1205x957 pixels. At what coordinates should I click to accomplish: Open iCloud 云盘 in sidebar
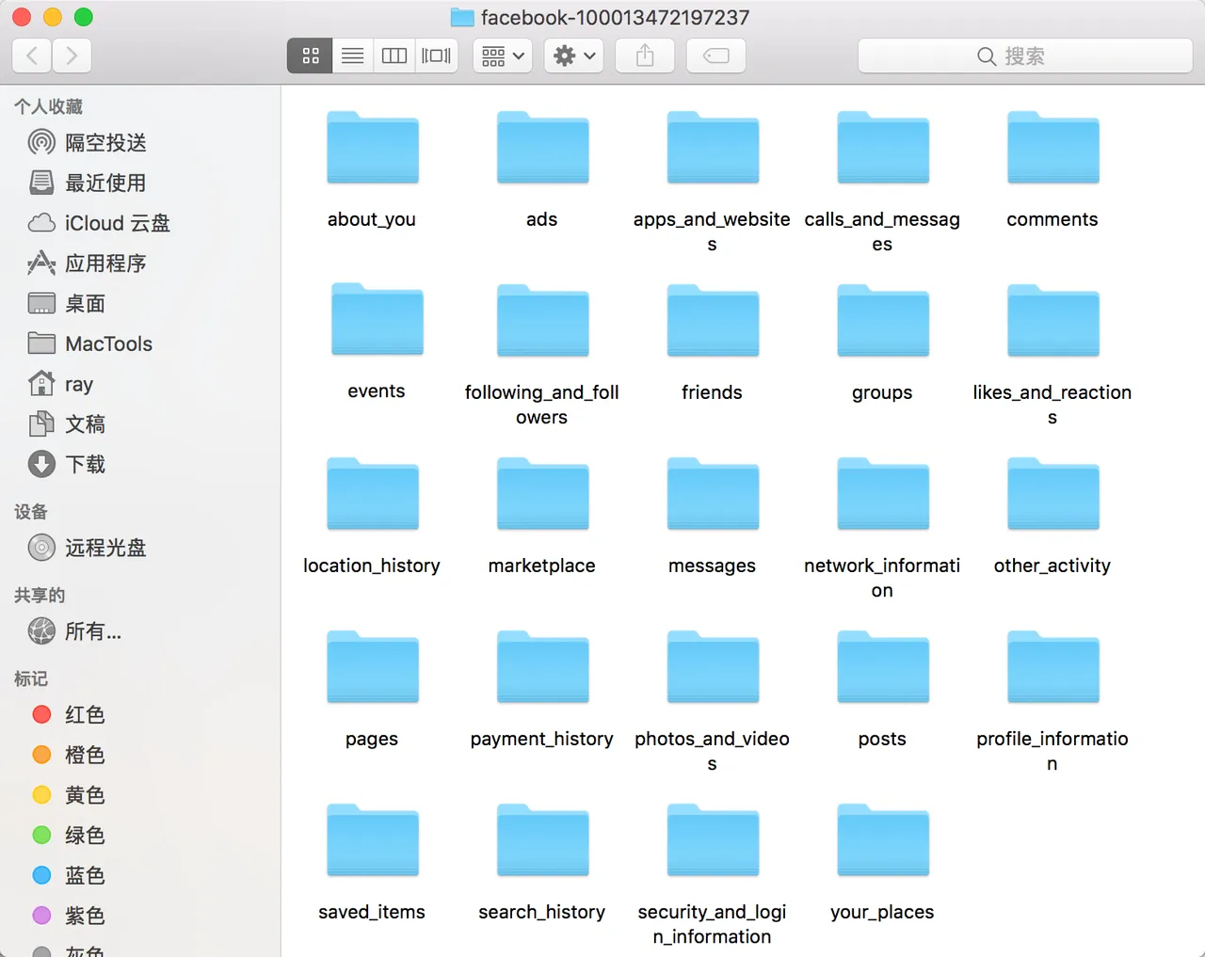(140, 223)
